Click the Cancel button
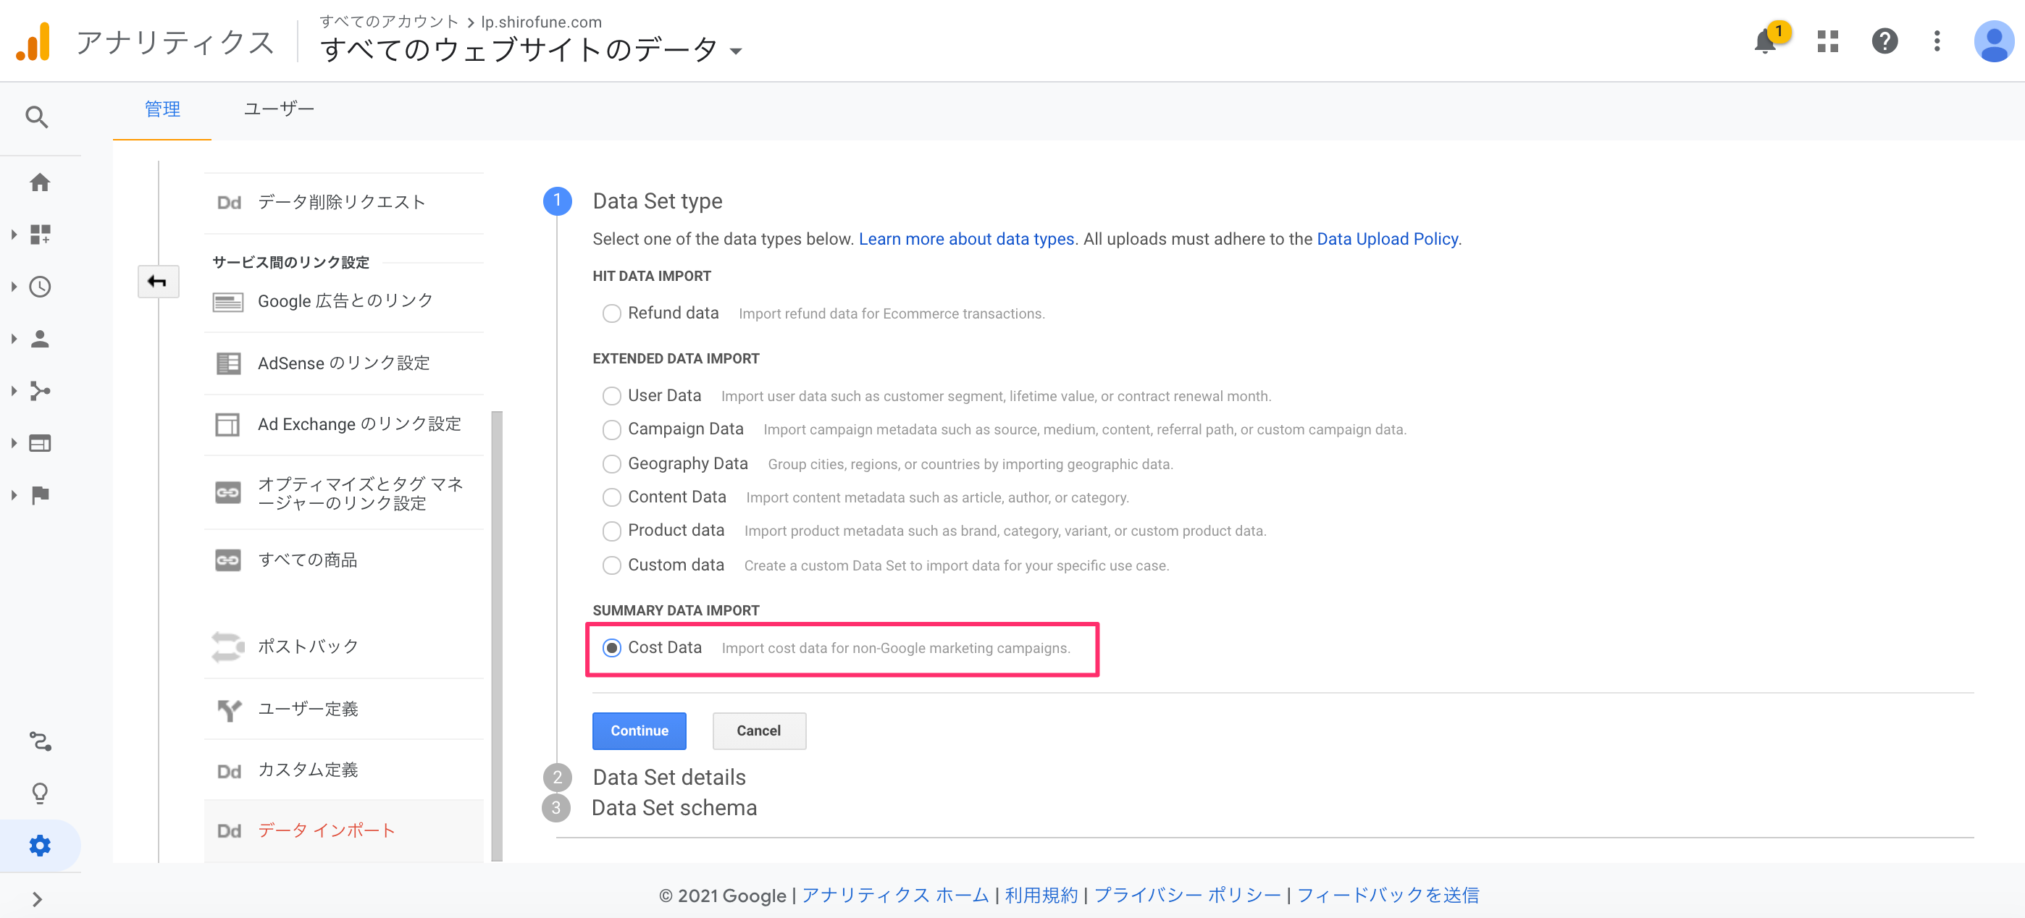The height and width of the screenshot is (918, 2025). [758, 730]
